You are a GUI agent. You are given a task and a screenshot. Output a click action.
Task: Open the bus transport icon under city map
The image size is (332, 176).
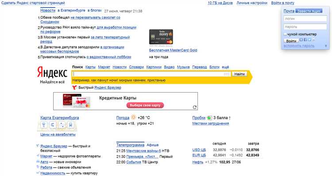tap(70, 125)
